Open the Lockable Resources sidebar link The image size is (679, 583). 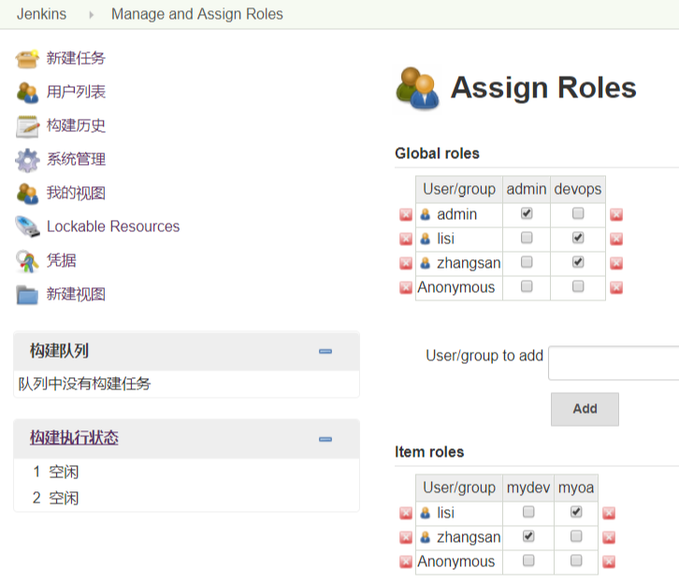click(x=113, y=226)
